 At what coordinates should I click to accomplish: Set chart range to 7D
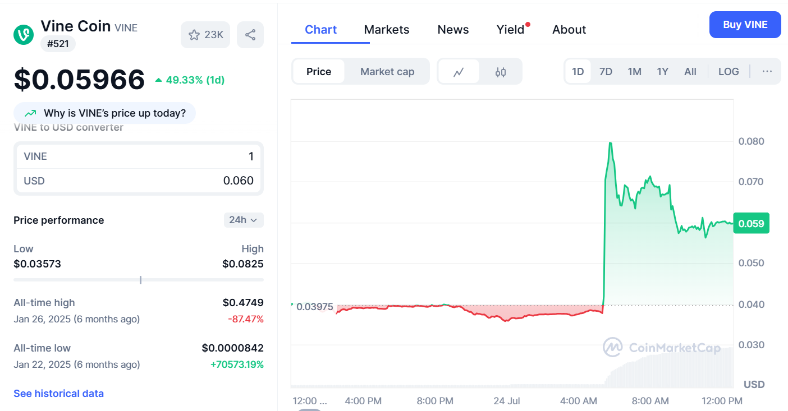coord(606,72)
